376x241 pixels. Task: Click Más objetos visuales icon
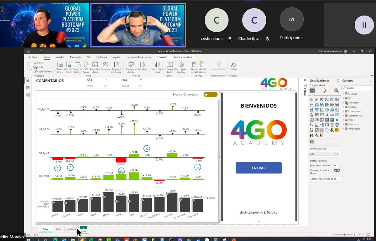click(181, 67)
